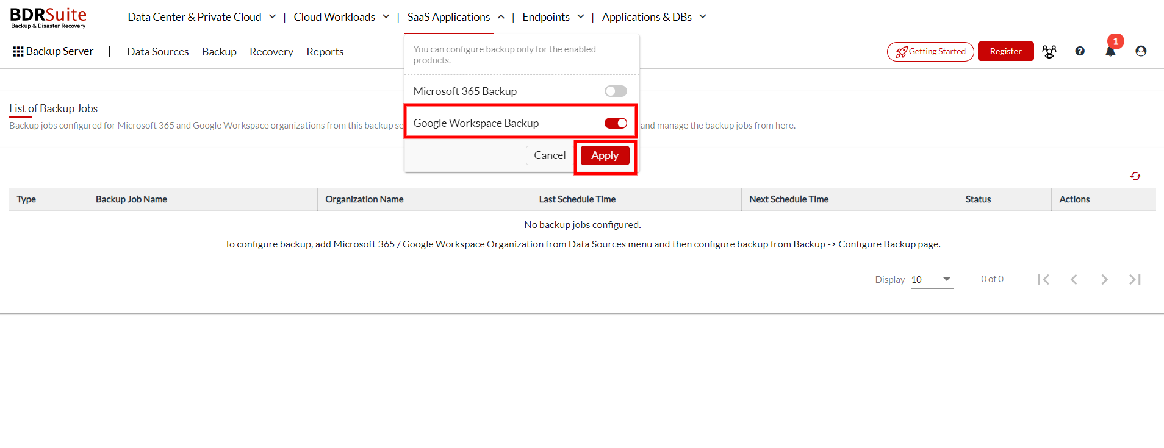Screen dimensions: 1164x448
Task: Open the Reports menu
Action: pyautogui.click(x=325, y=52)
